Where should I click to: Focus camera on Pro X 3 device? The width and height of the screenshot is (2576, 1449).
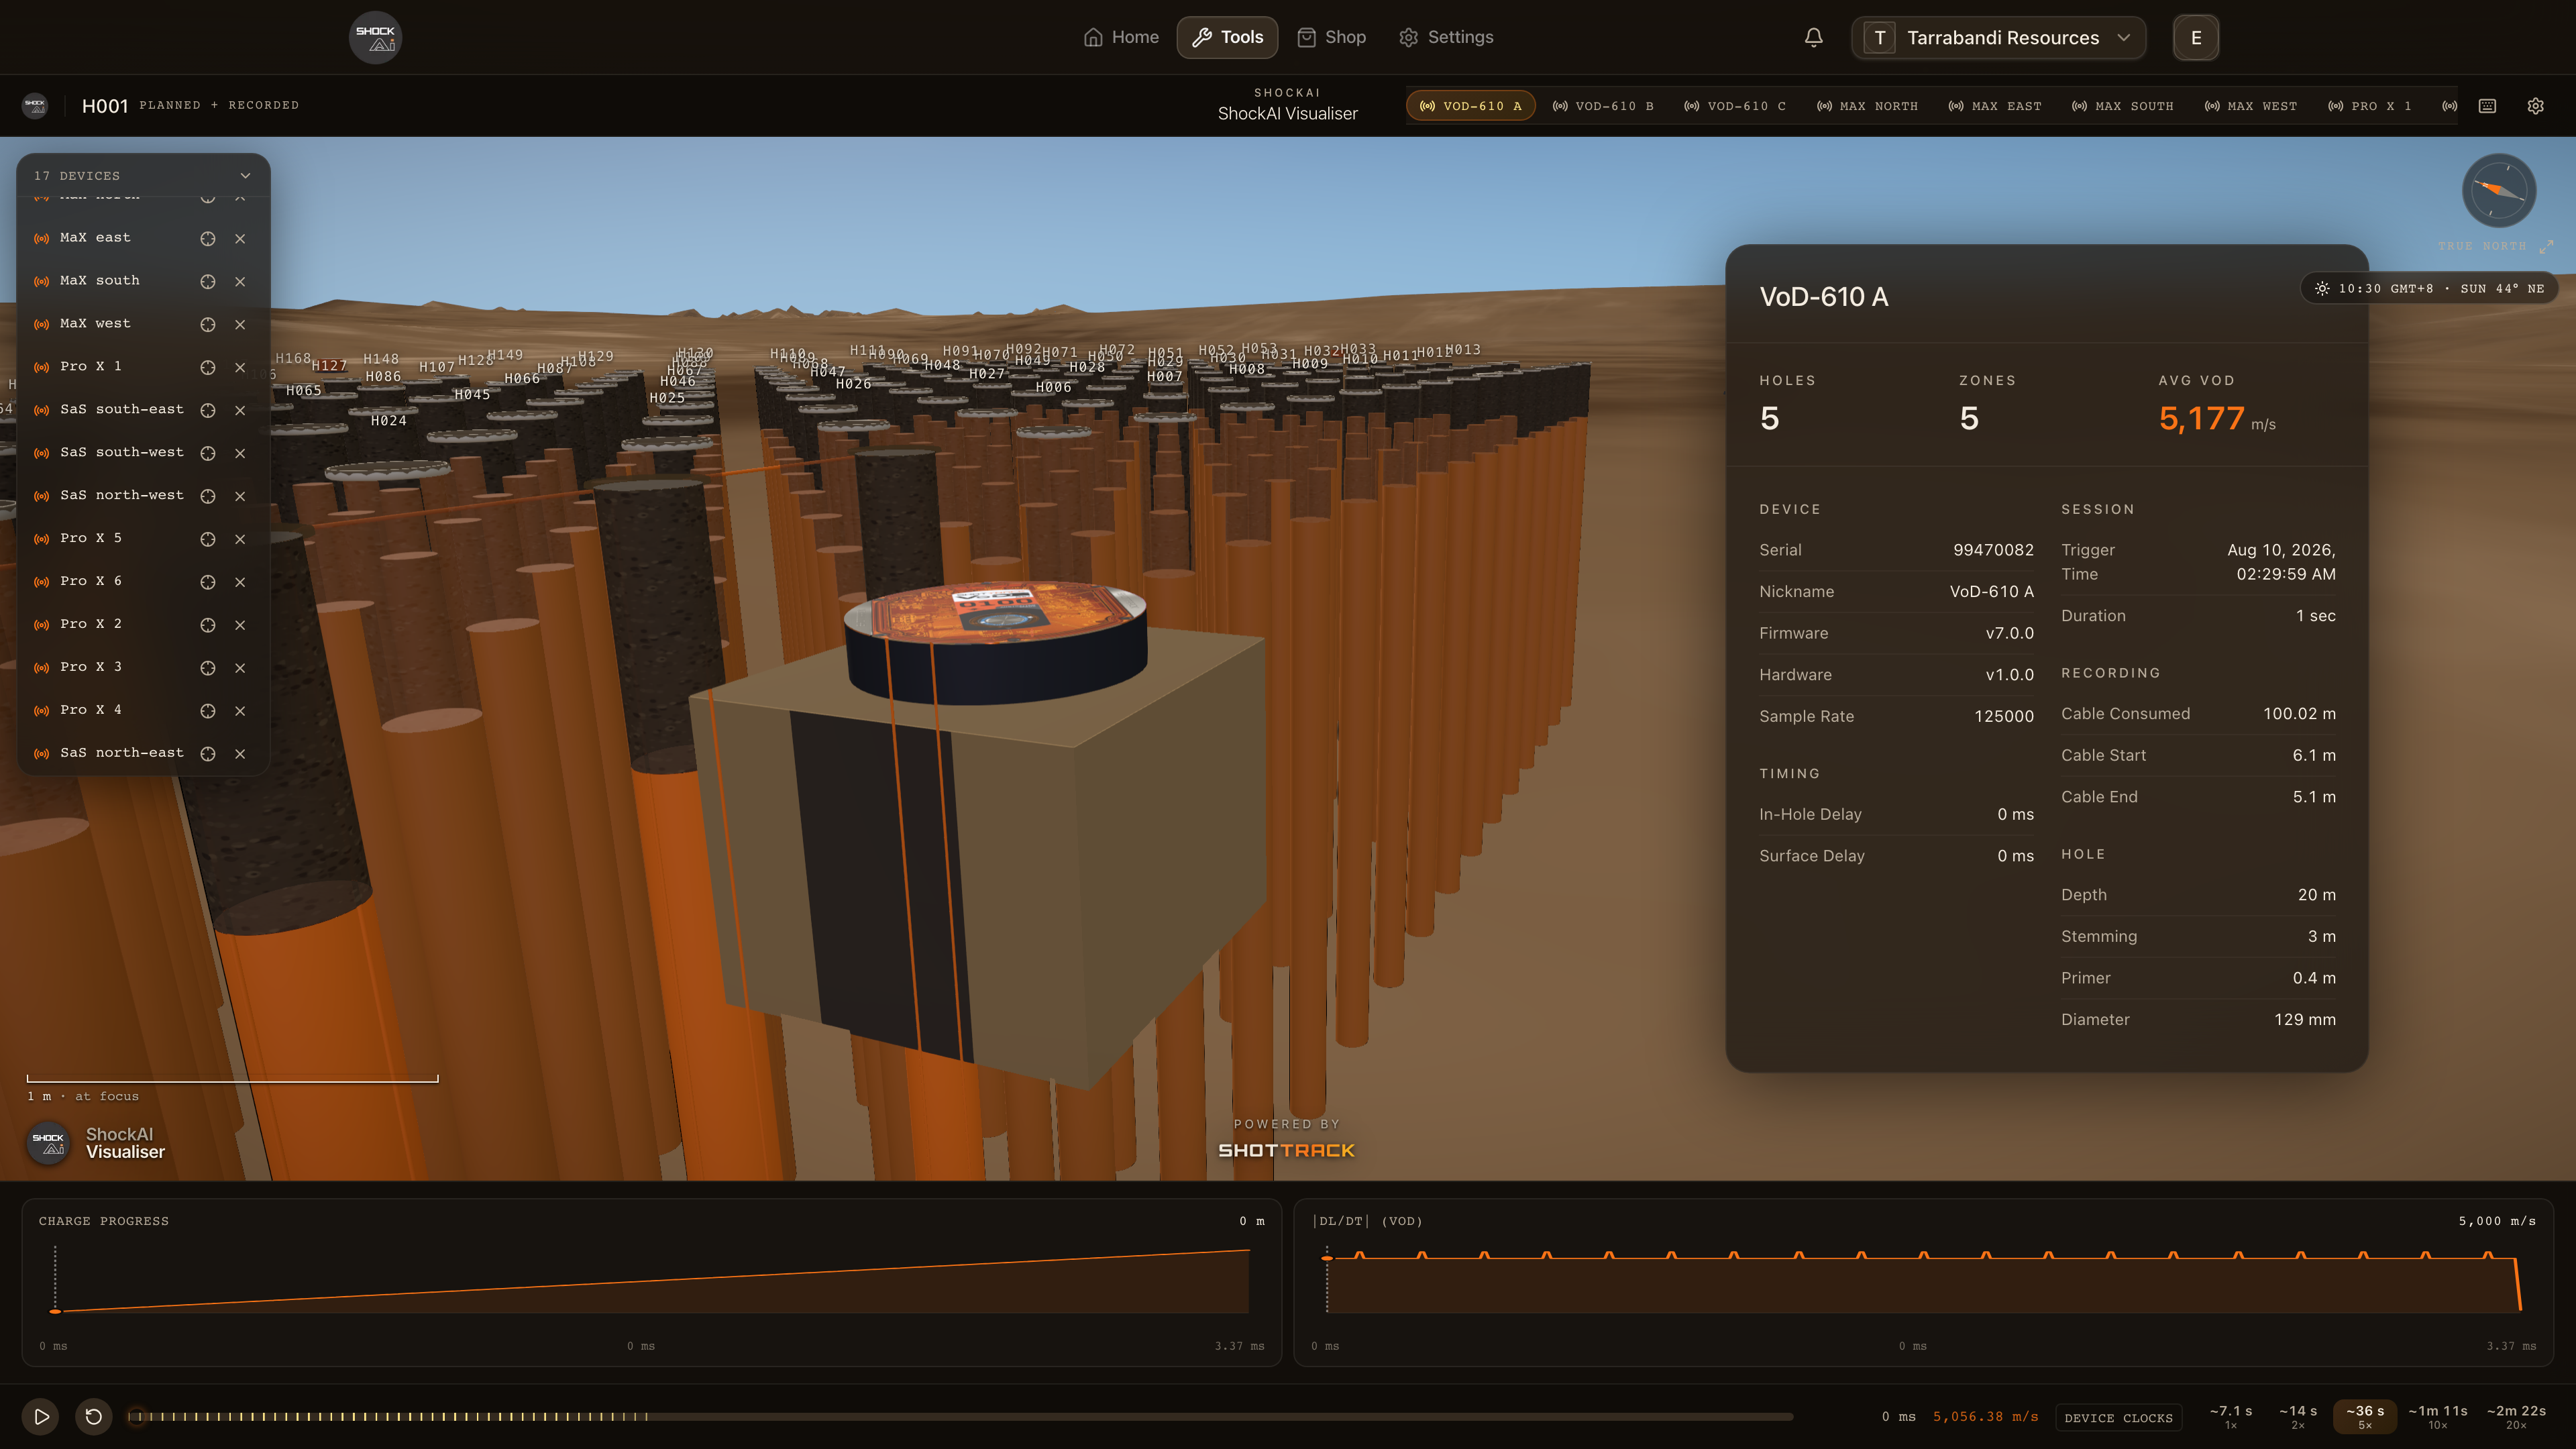(x=208, y=669)
